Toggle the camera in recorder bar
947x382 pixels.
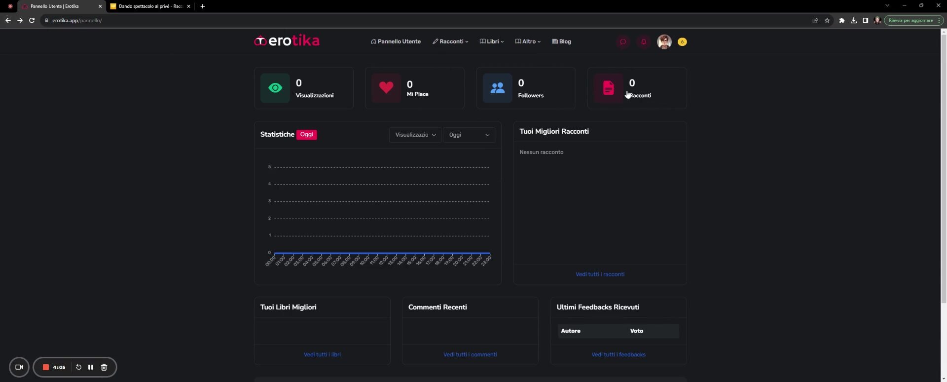click(19, 367)
